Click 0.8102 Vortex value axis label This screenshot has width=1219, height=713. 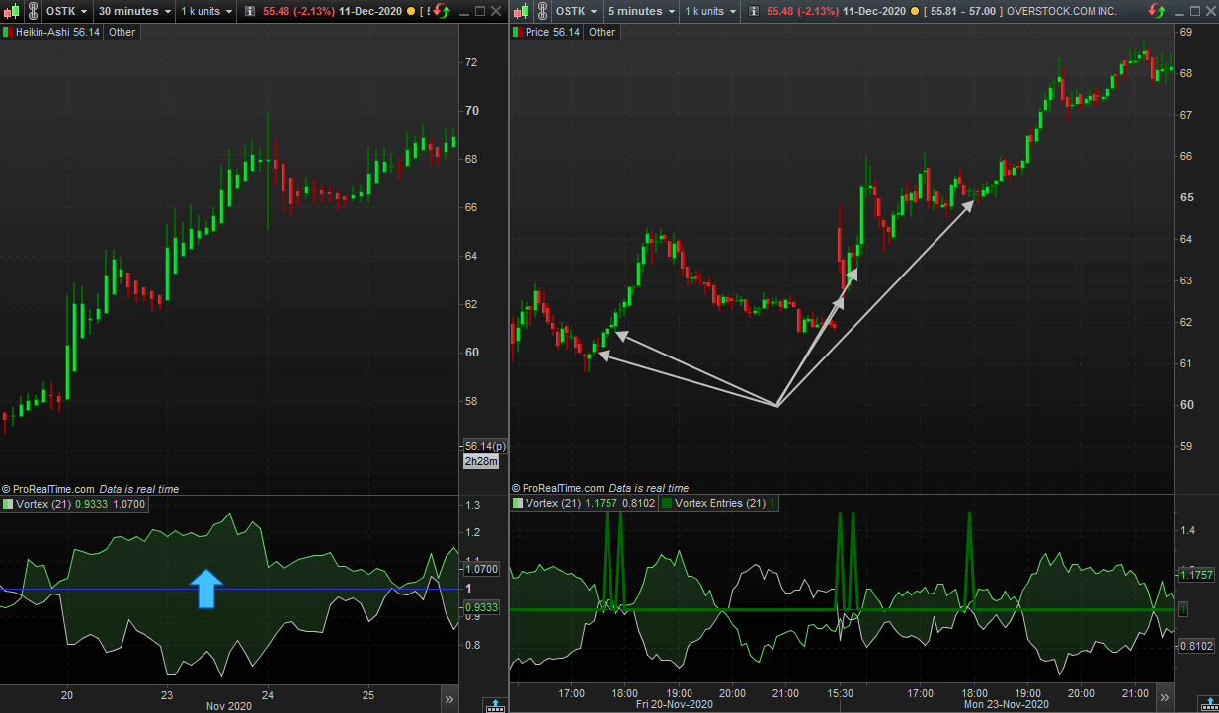[x=1195, y=645]
